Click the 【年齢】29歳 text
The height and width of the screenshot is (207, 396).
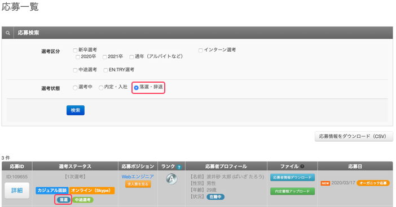coord(203,190)
